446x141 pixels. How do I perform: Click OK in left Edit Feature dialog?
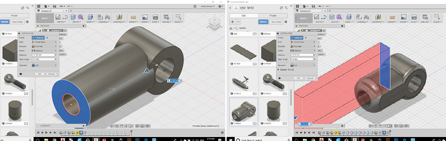point(40,74)
